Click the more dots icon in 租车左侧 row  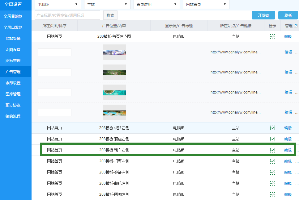click(x=297, y=150)
